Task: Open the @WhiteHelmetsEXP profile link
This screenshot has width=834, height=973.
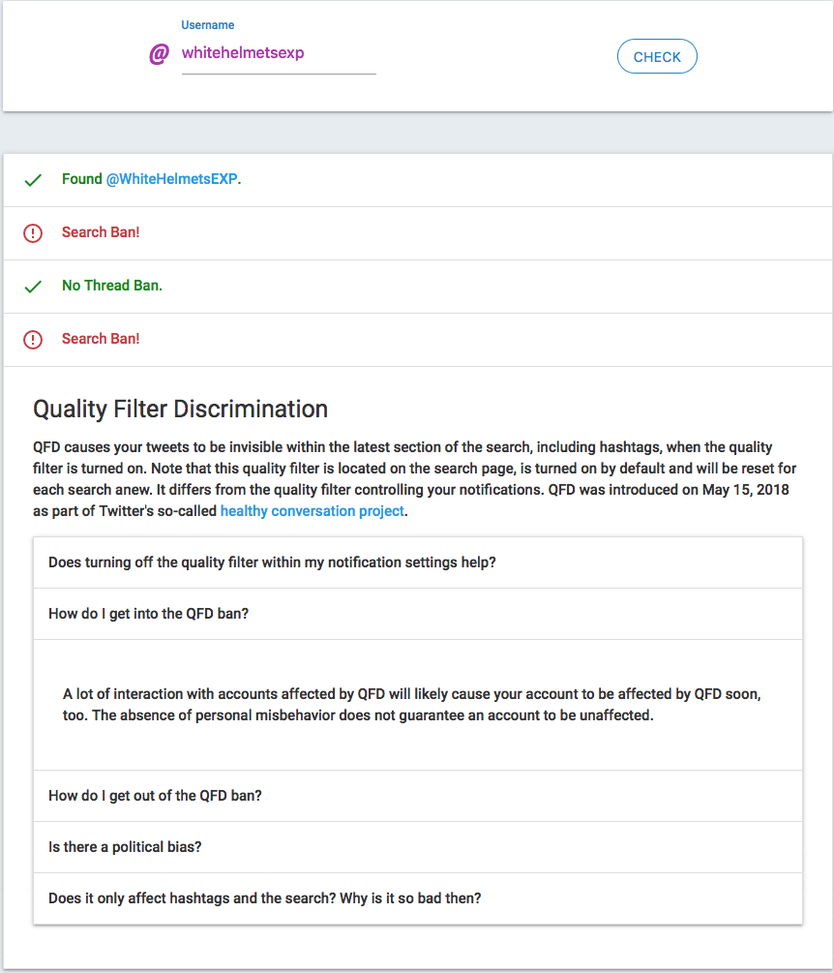Action: 172,179
